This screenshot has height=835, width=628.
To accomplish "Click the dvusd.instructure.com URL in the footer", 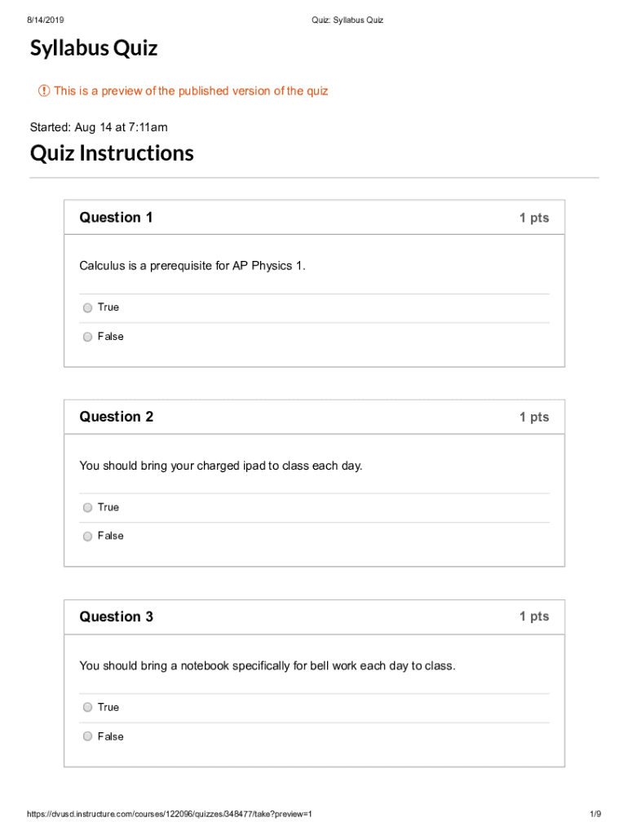I will [x=170, y=815].
